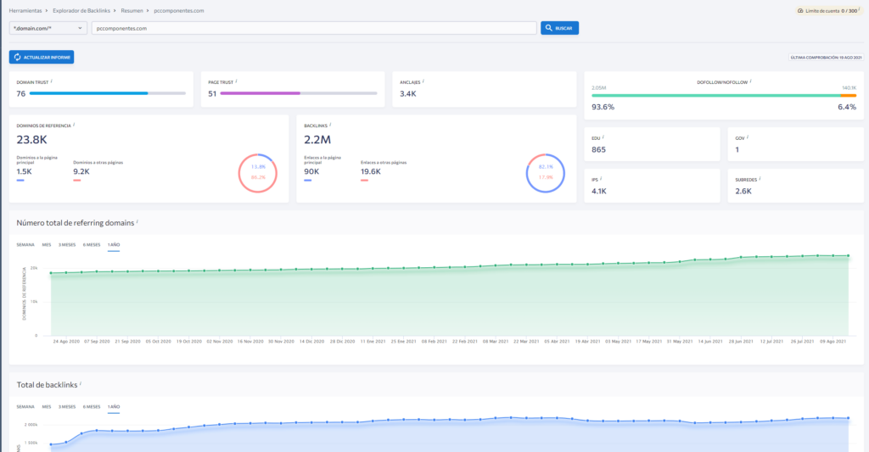The height and width of the screenshot is (452, 869).
Task: Click the Dofollow/Nofollow info icon
Action: [x=751, y=81]
